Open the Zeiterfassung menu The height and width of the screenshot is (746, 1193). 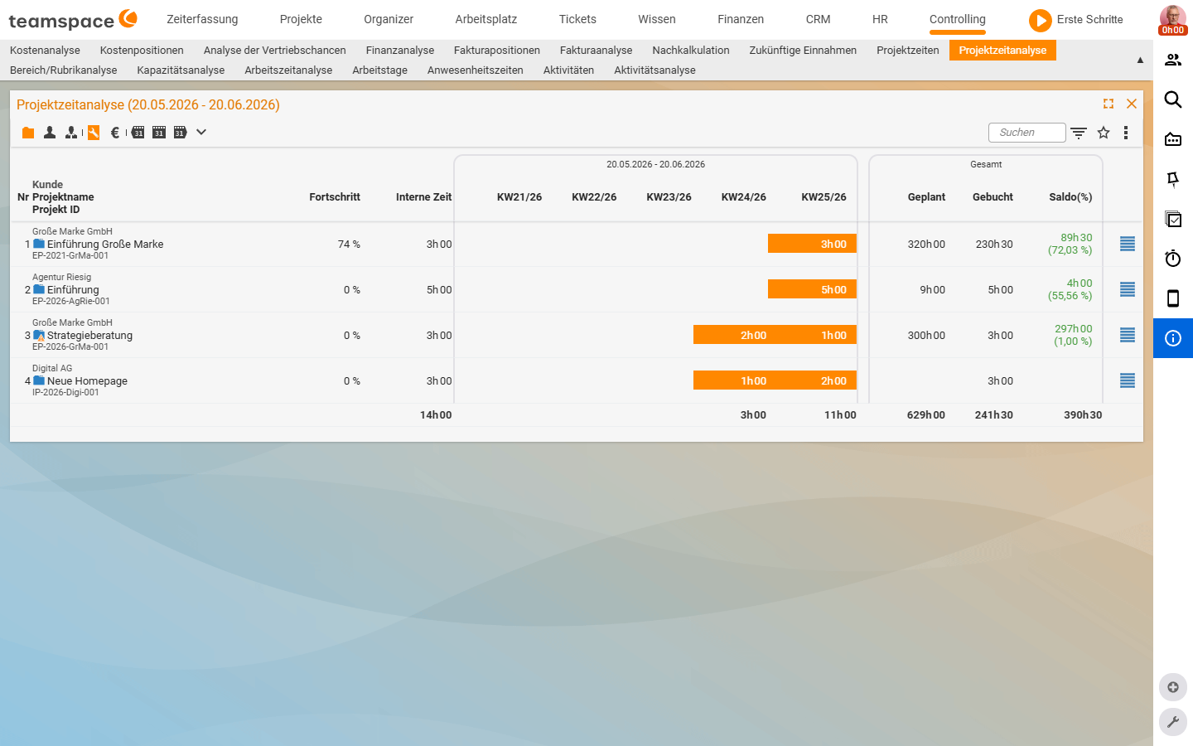(x=202, y=19)
